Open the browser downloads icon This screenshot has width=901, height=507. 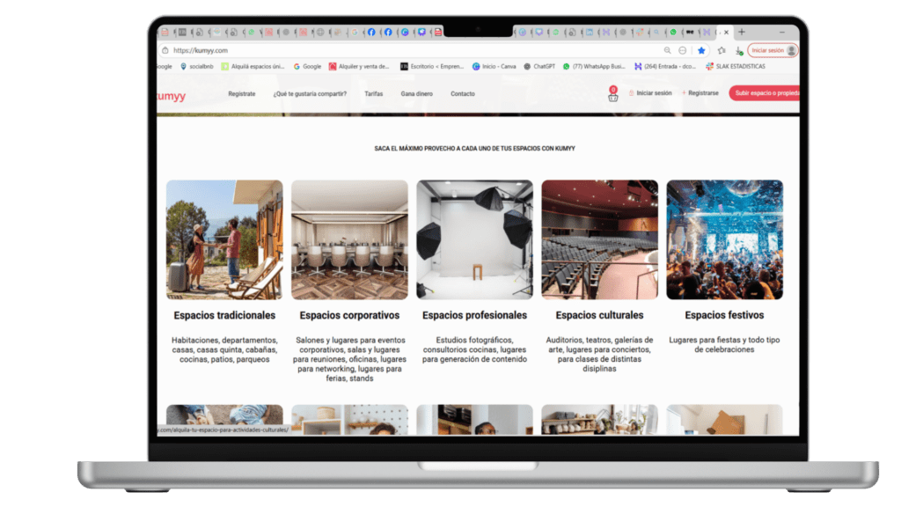click(x=738, y=50)
